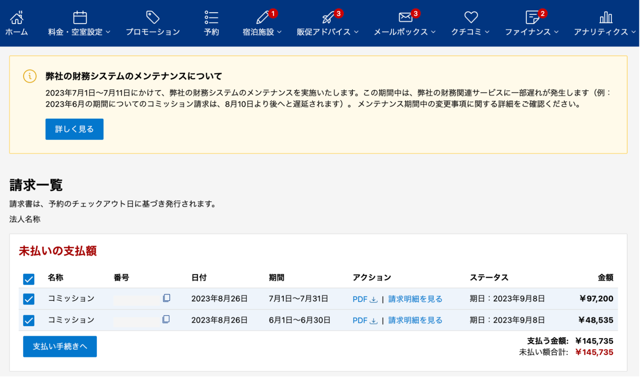Image resolution: width=640 pixels, height=378 pixels.
Task: Click the promotion tag icon
Action: 152,17
